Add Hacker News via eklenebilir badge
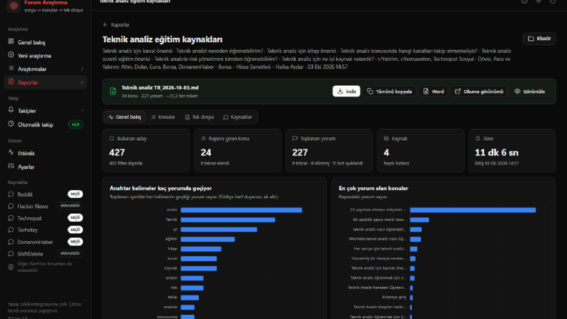 [x=70, y=206]
